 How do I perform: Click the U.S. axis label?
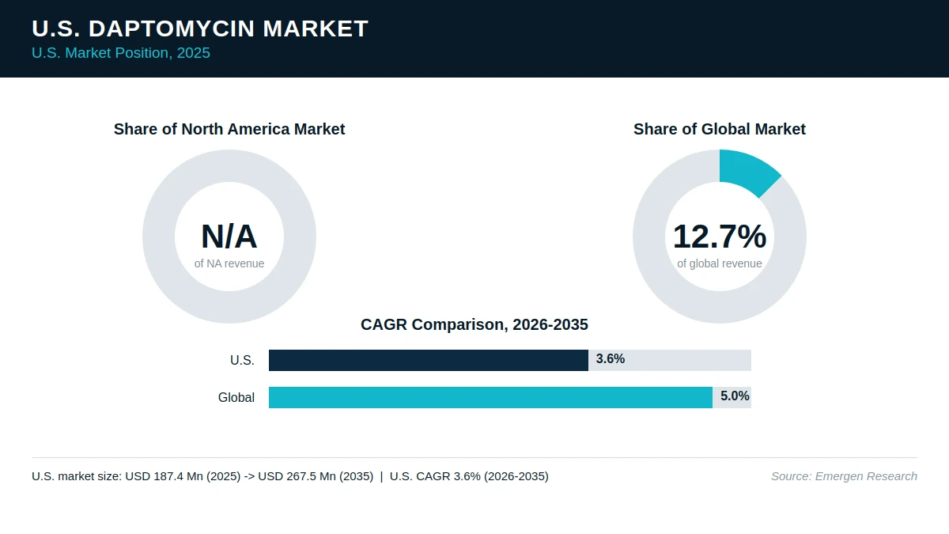point(242,361)
